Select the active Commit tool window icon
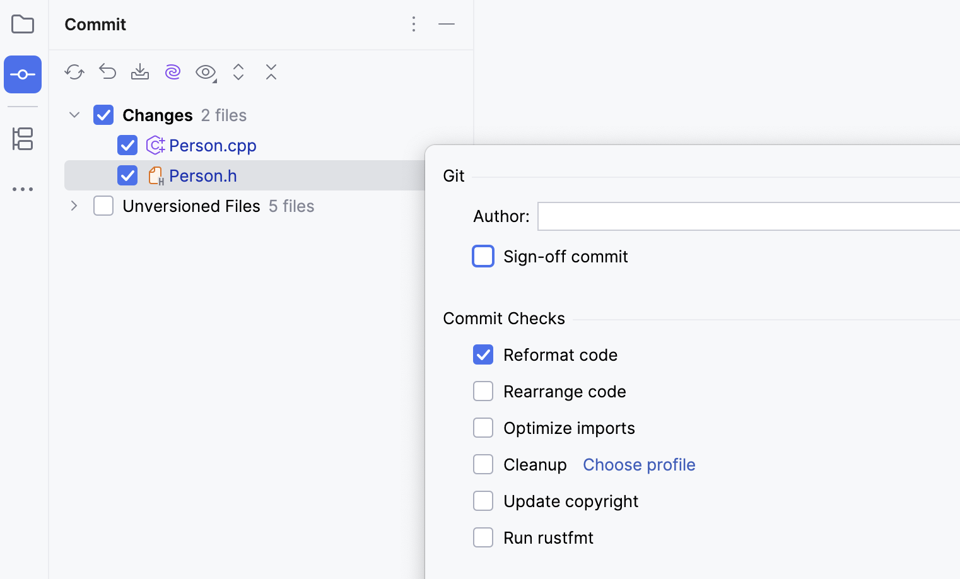The width and height of the screenshot is (960, 579). coord(23,74)
